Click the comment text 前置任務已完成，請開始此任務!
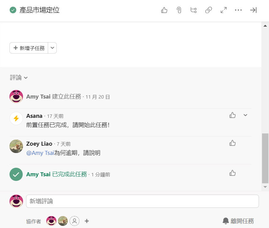Viewport: 269px width, 228px height. click(68, 125)
